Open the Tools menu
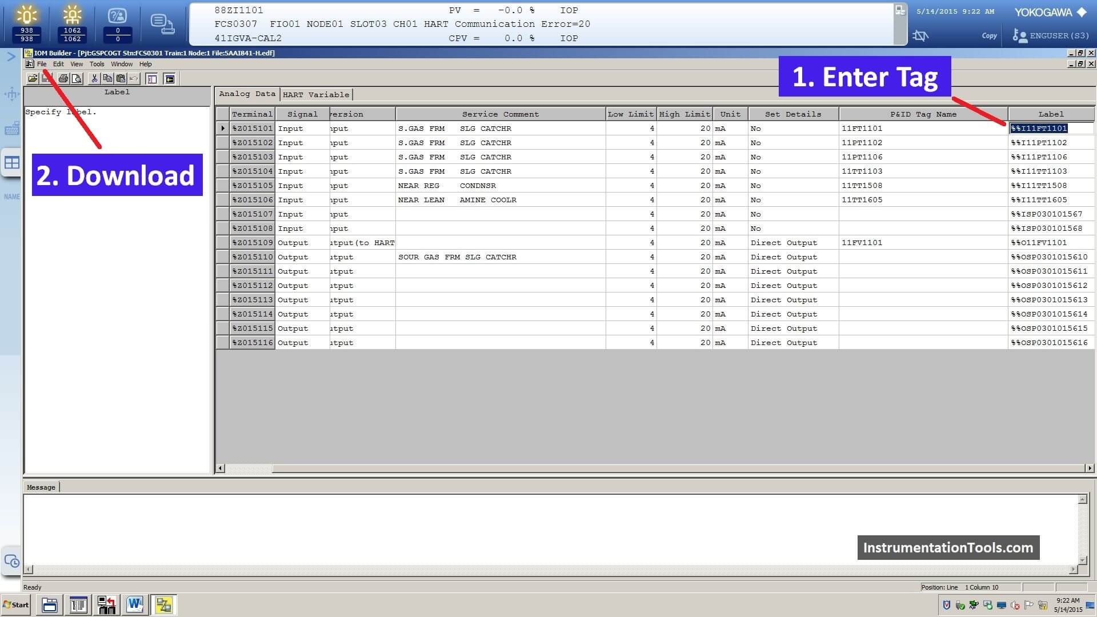This screenshot has height=617, width=1097. point(97,63)
